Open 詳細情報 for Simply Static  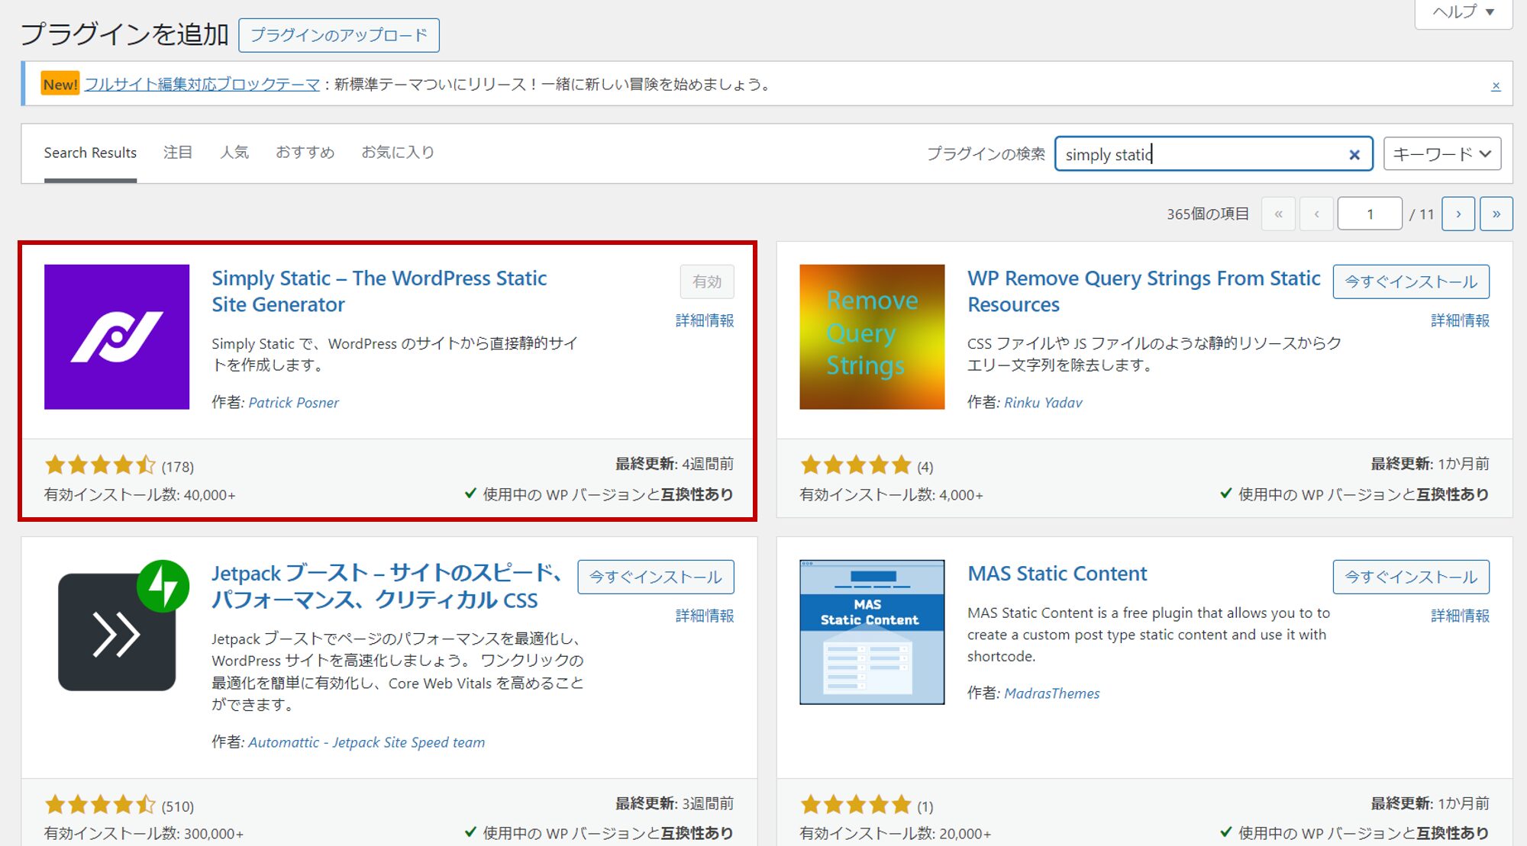(x=705, y=320)
